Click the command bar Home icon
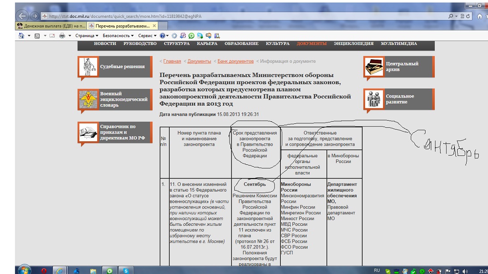 click(x=21, y=36)
